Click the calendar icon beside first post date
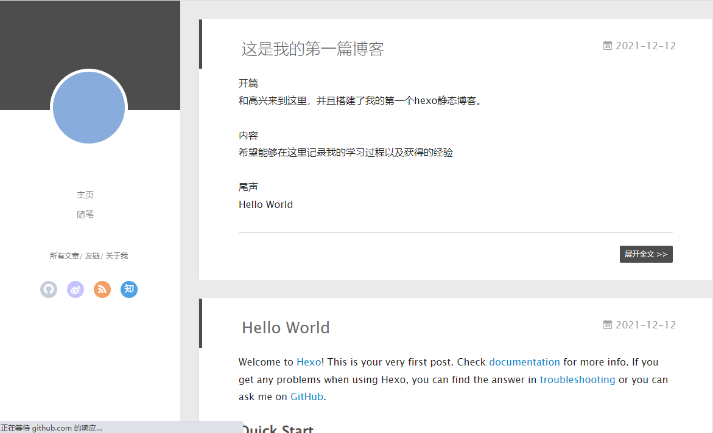Viewport: 713px width, 433px height. (608, 46)
